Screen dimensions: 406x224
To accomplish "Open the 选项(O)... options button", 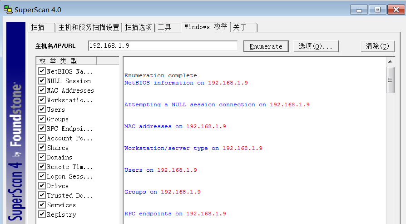I will (x=316, y=46).
